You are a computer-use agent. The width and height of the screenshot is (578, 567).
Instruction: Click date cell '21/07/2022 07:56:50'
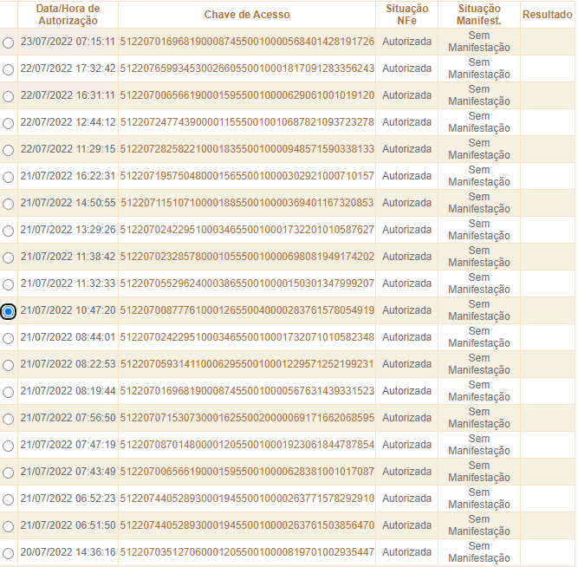point(68,418)
